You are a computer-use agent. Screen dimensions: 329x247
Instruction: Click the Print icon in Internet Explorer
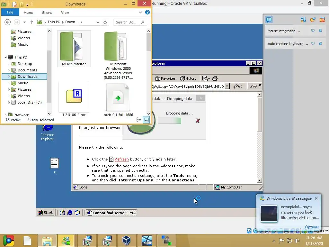point(215,78)
